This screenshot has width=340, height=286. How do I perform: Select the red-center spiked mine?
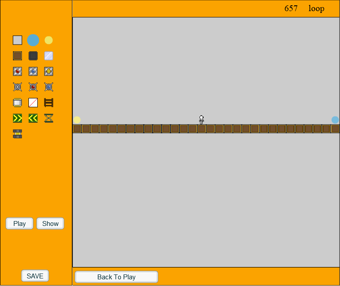click(x=33, y=87)
